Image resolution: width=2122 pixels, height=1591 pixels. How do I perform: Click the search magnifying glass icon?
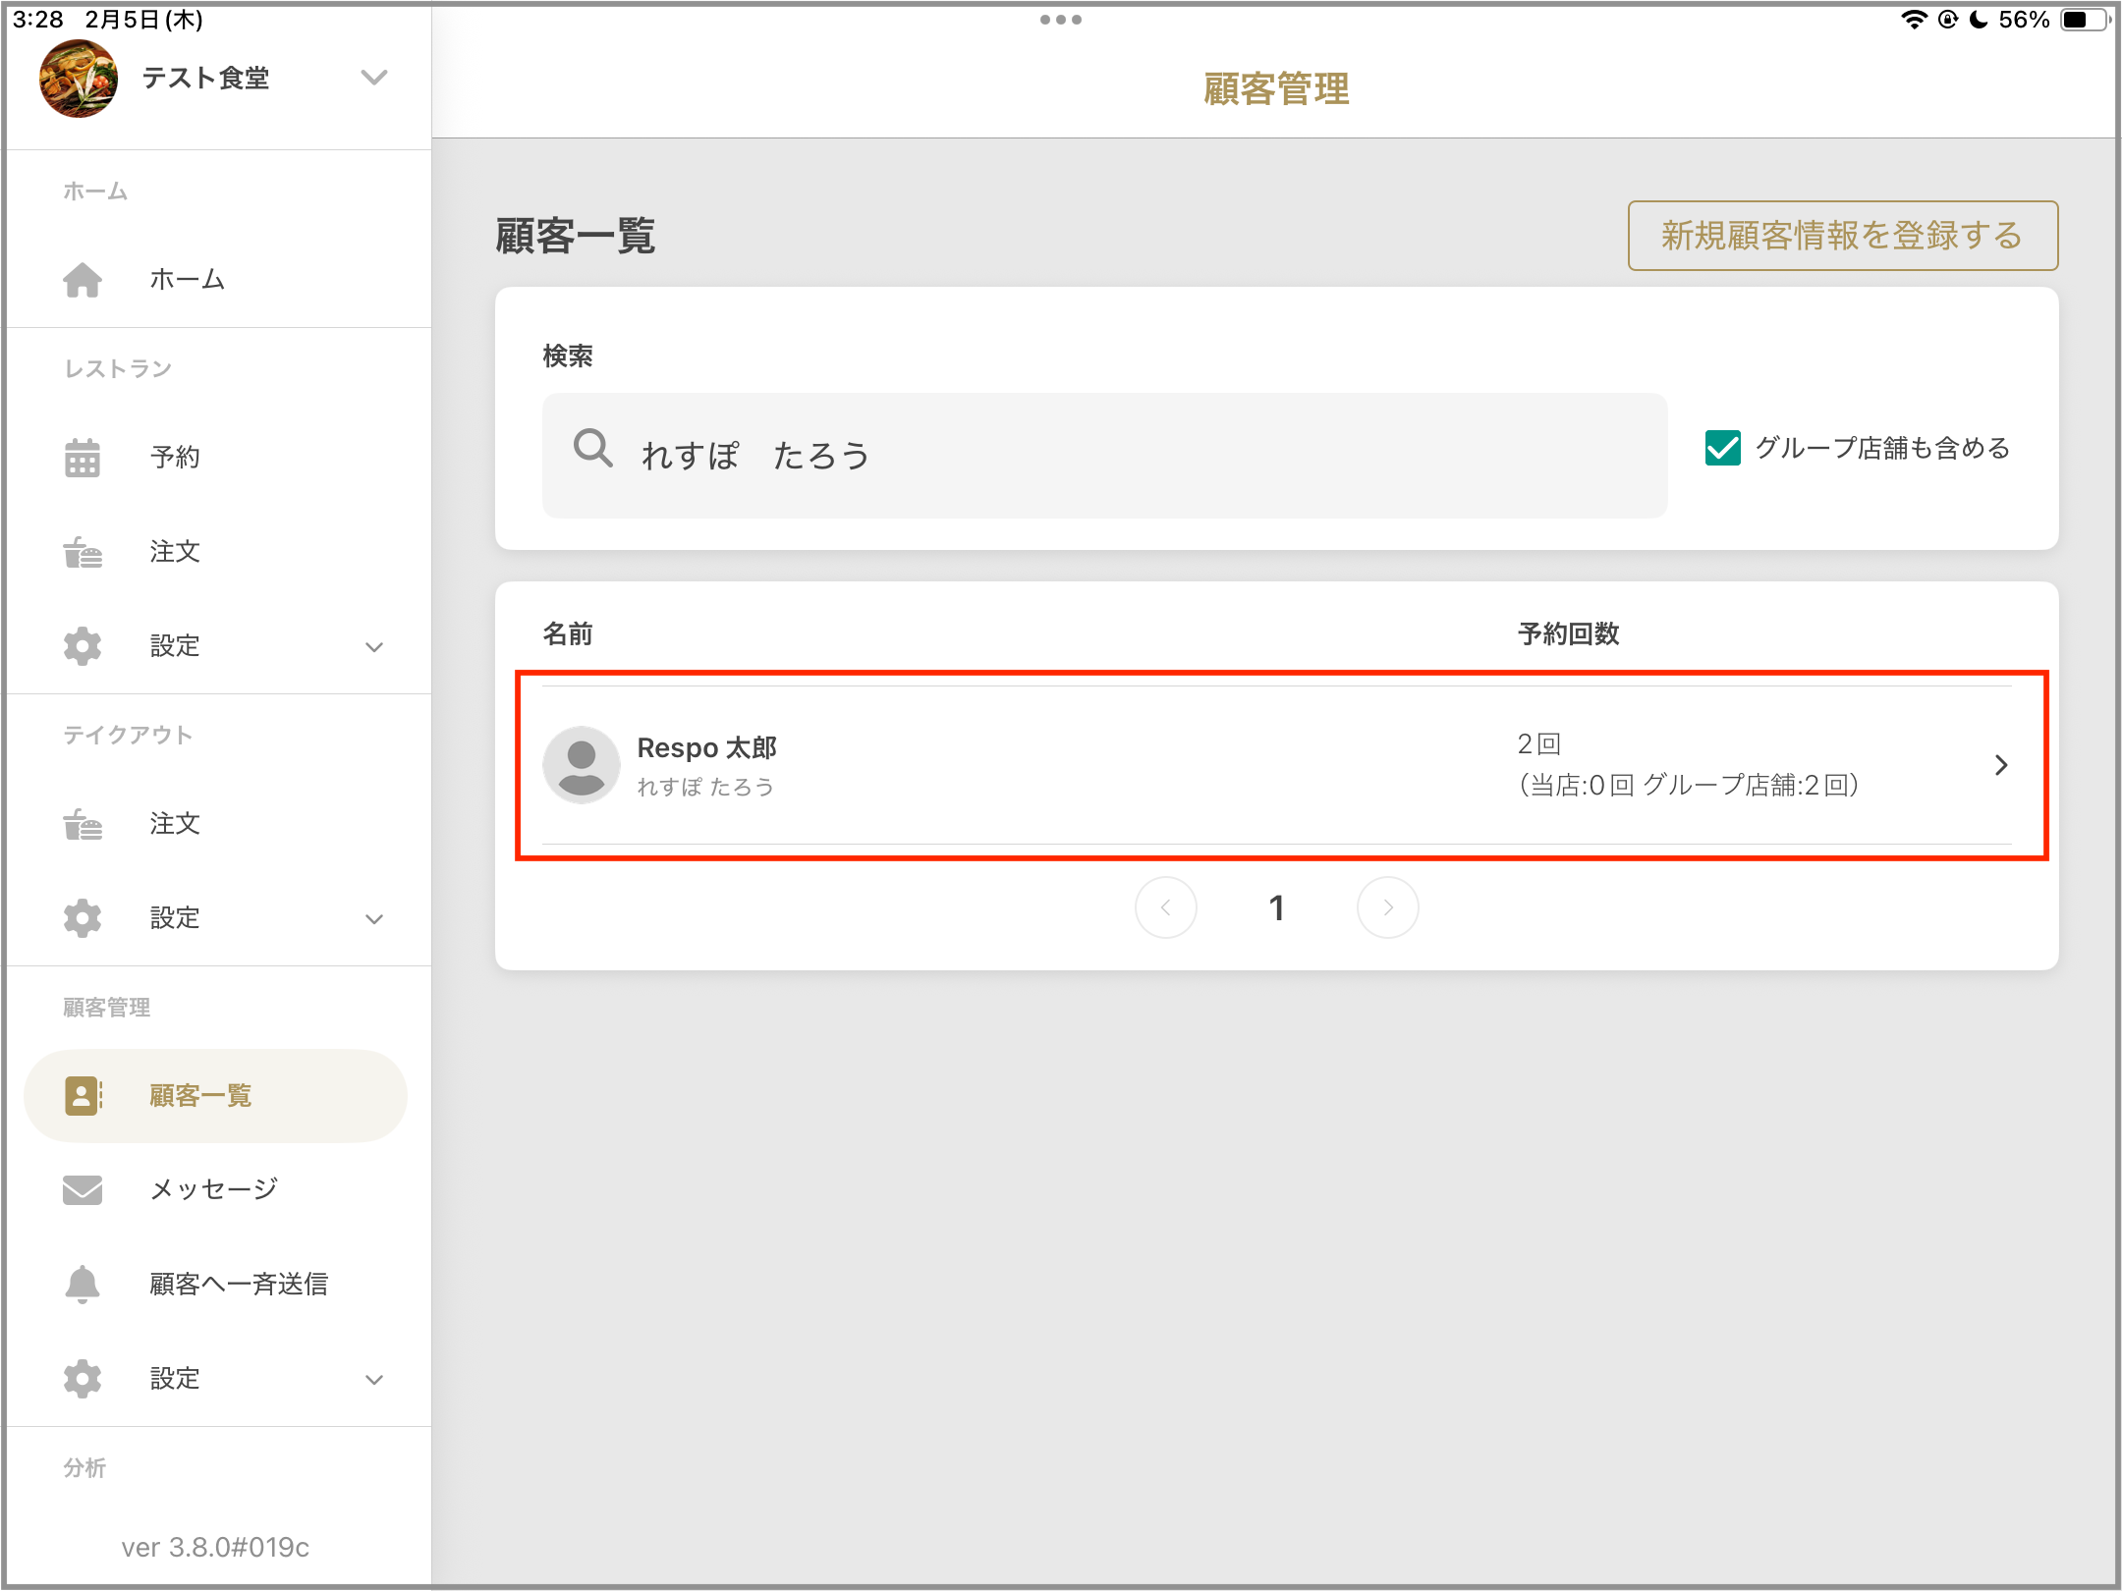pos(593,449)
